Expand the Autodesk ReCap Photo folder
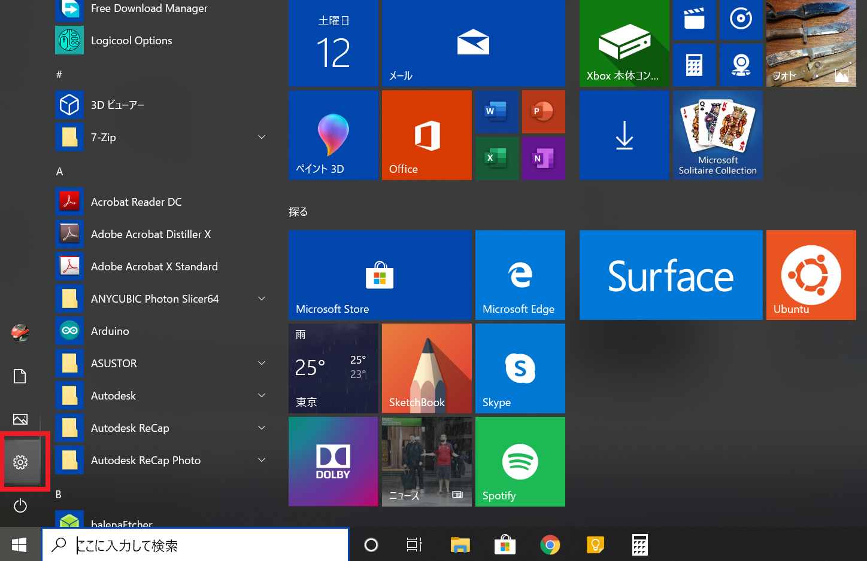867x561 pixels. [x=262, y=460]
